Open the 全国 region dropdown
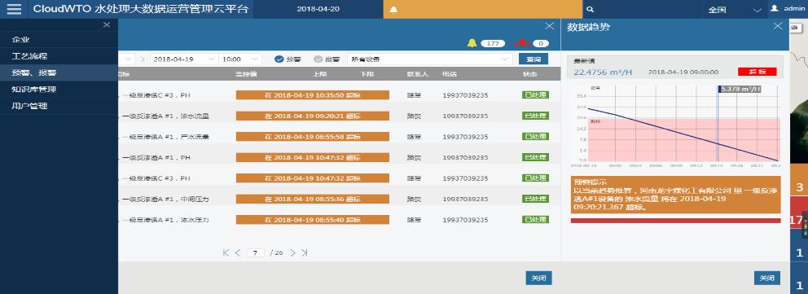Image resolution: width=808 pixels, height=294 pixels. tap(735, 9)
